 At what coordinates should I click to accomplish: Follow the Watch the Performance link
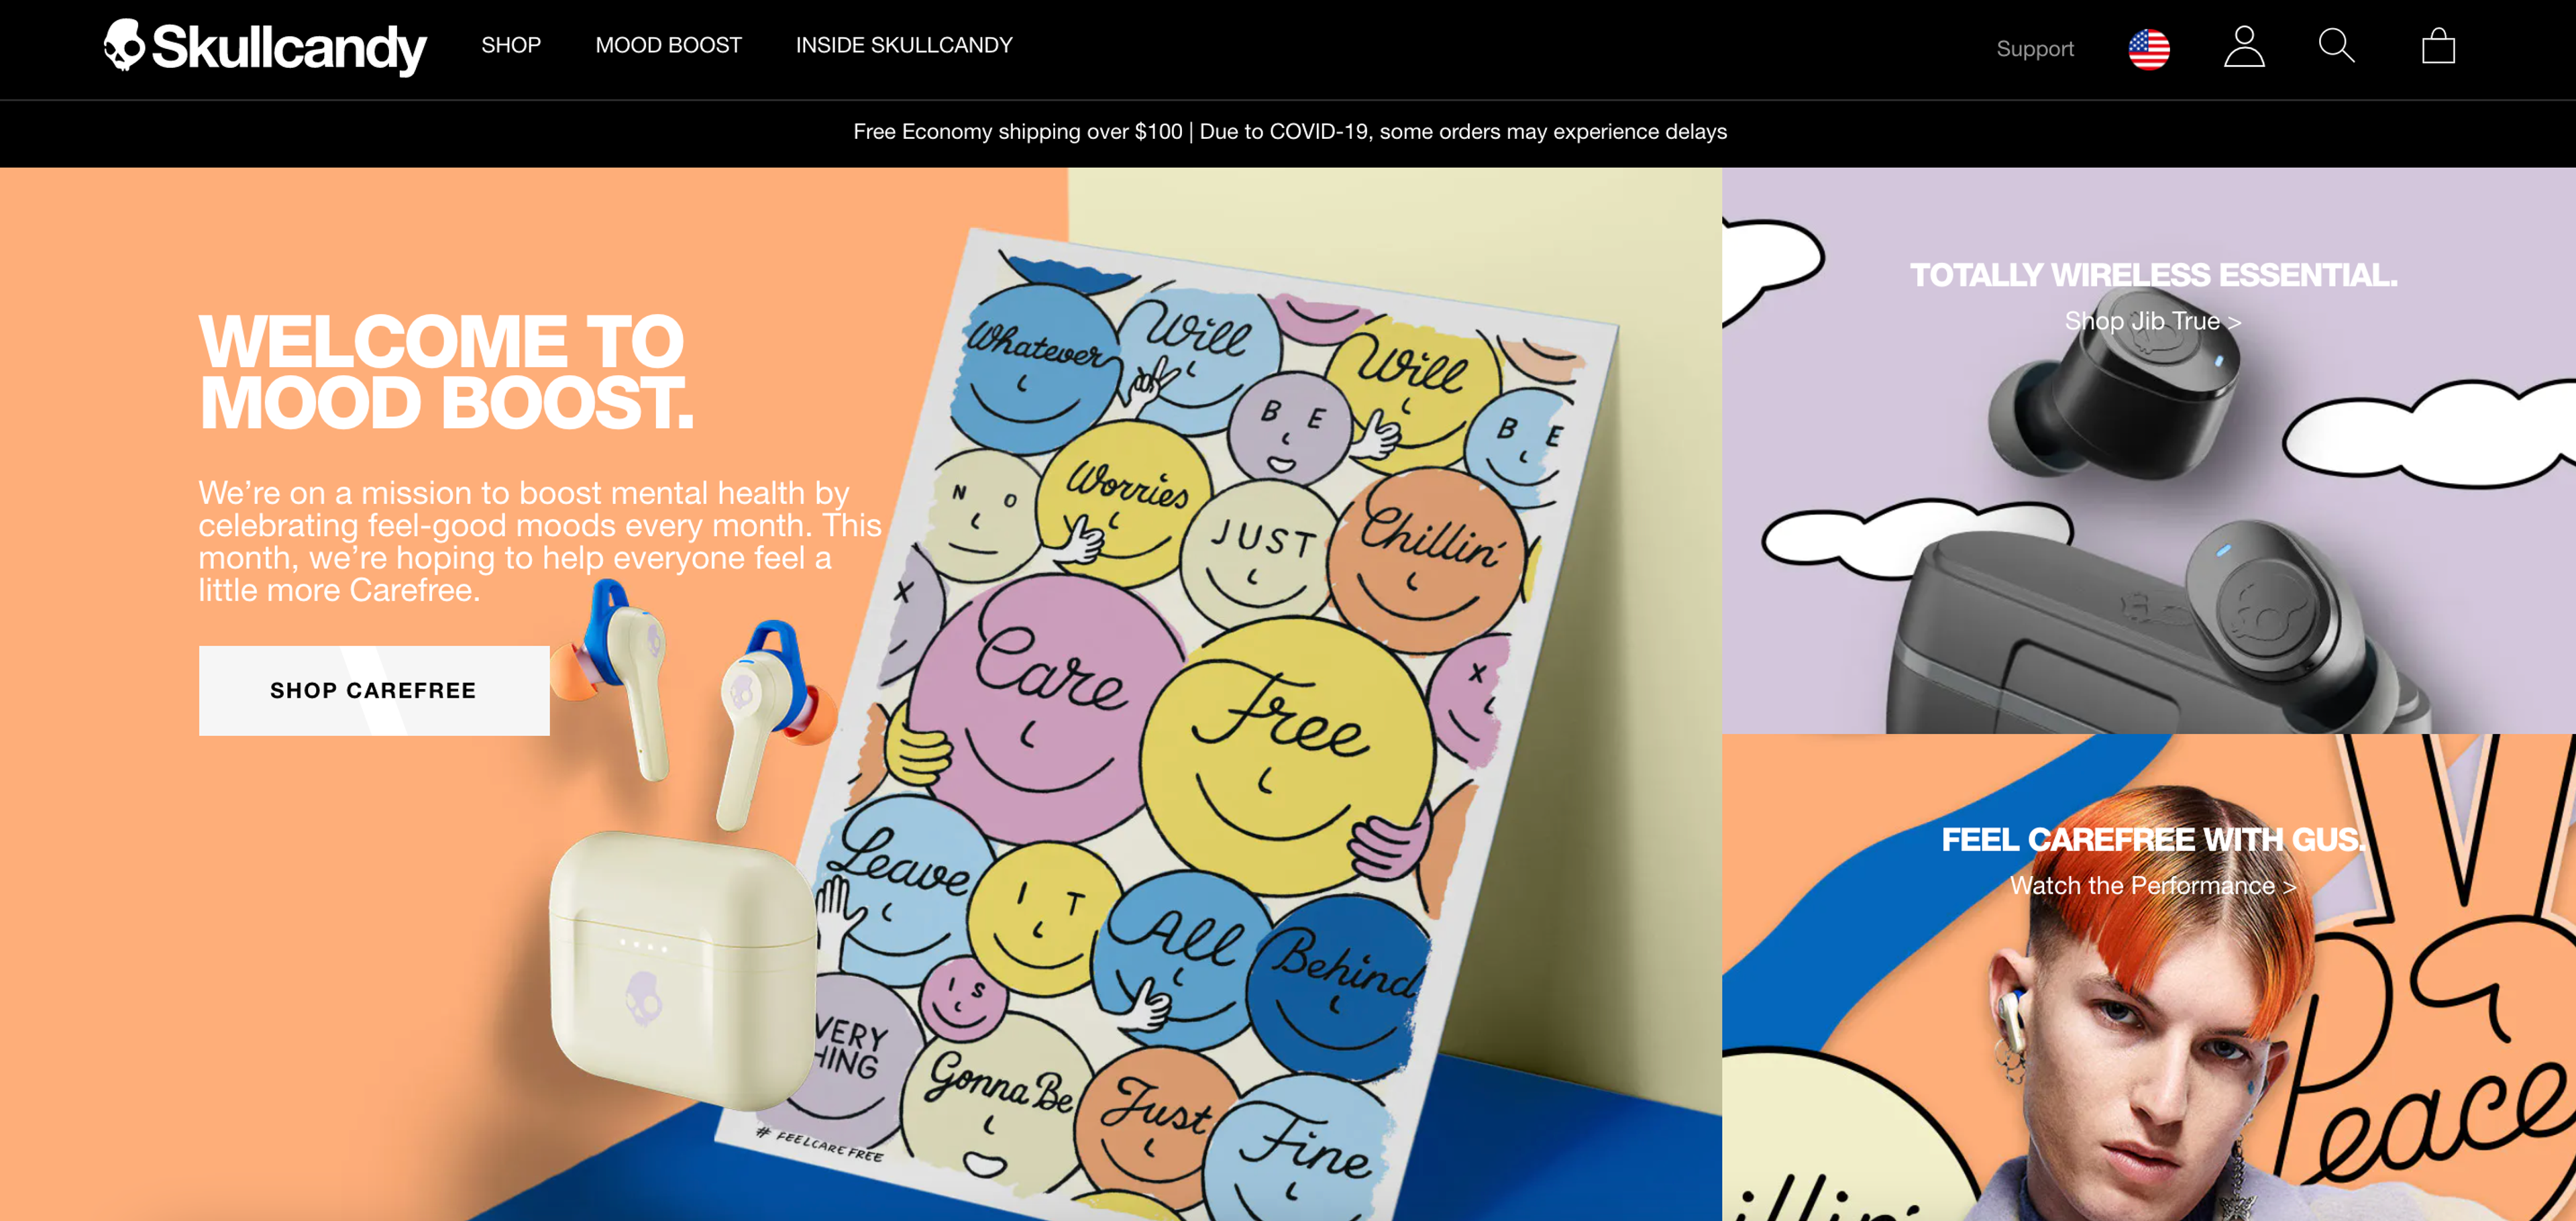pos(2152,885)
